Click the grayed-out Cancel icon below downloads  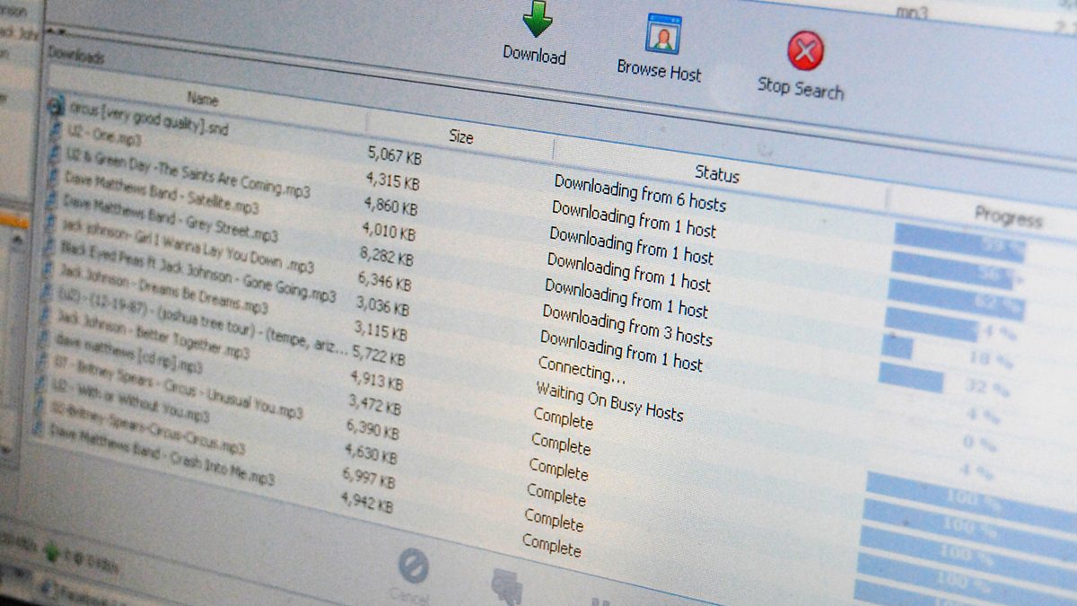point(413,567)
